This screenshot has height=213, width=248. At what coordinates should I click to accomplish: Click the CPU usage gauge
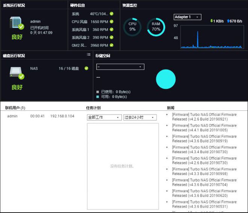(132, 27)
